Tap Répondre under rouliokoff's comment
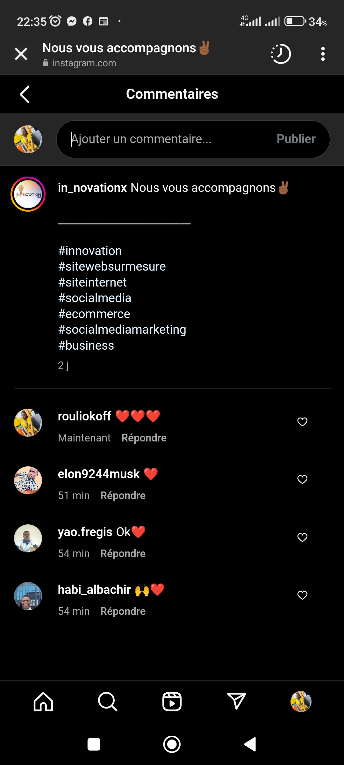This screenshot has height=765, width=344. click(144, 438)
